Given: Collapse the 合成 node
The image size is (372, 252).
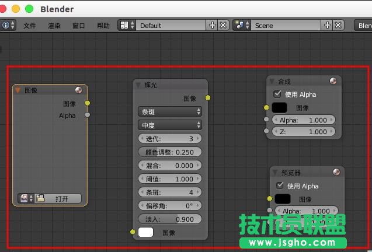Looking at the screenshot, I should (272, 81).
